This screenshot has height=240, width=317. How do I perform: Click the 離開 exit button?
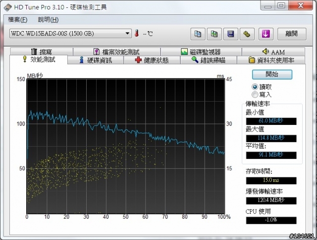(292, 34)
